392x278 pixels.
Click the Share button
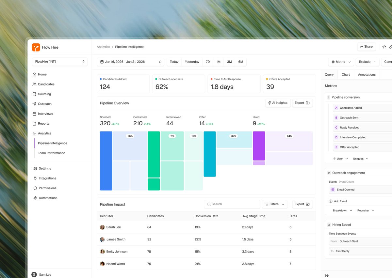pos(366,46)
